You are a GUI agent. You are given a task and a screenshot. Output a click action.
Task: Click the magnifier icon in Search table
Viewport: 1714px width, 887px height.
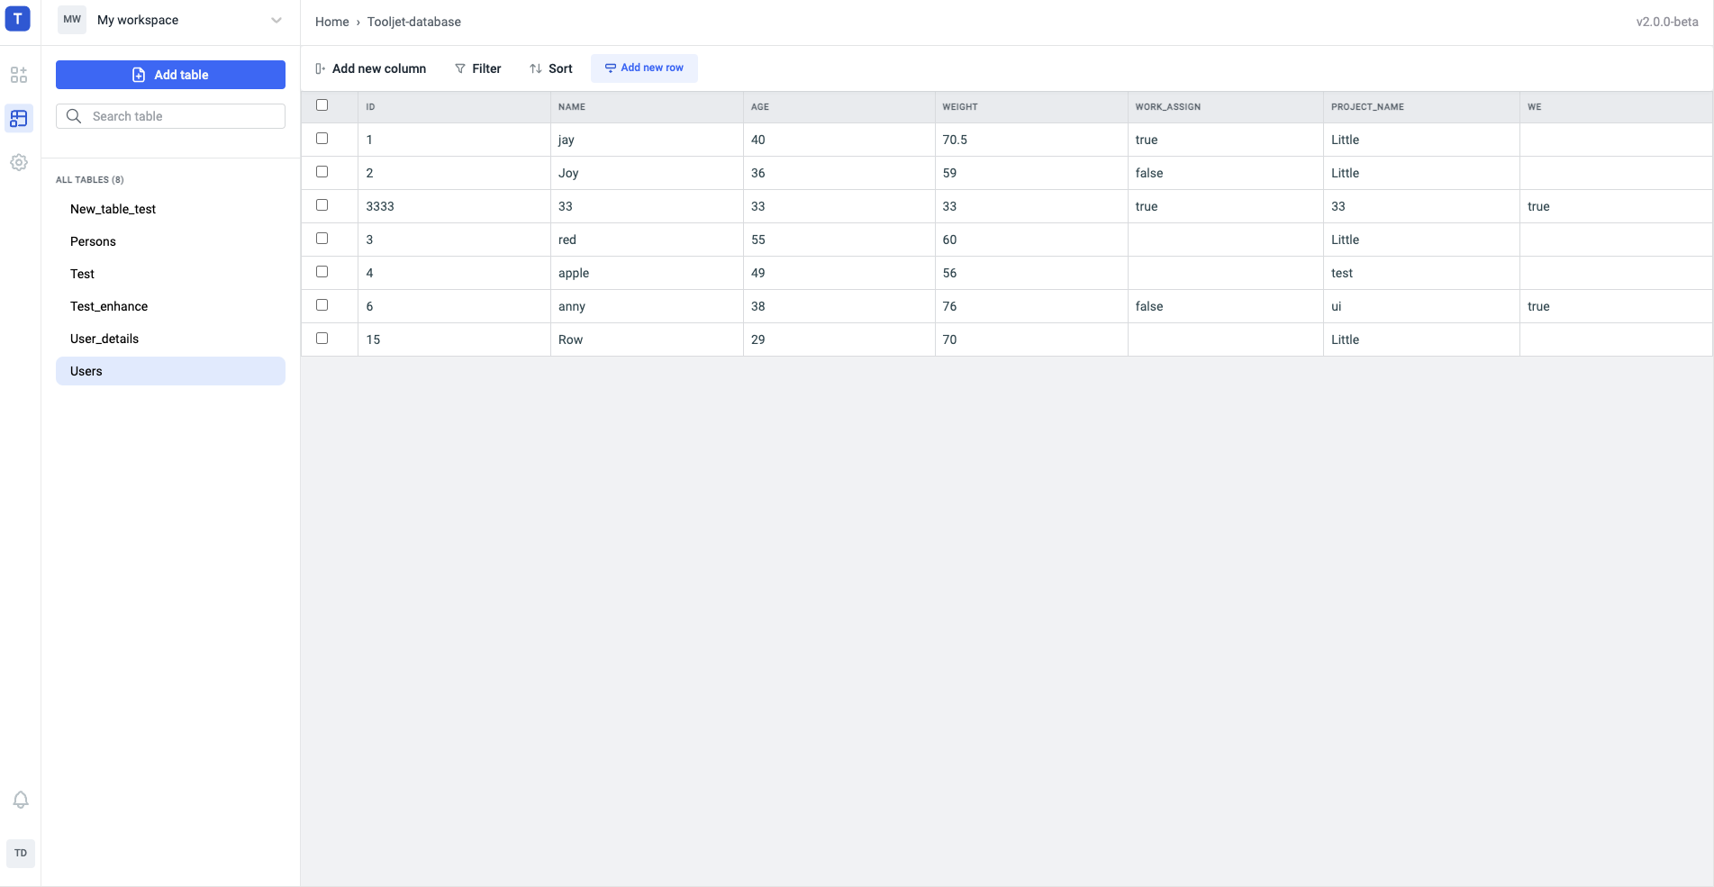pyautogui.click(x=74, y=116)
